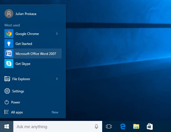
Task: Click the New label beside All apps
Action: [x=55, y=112]
